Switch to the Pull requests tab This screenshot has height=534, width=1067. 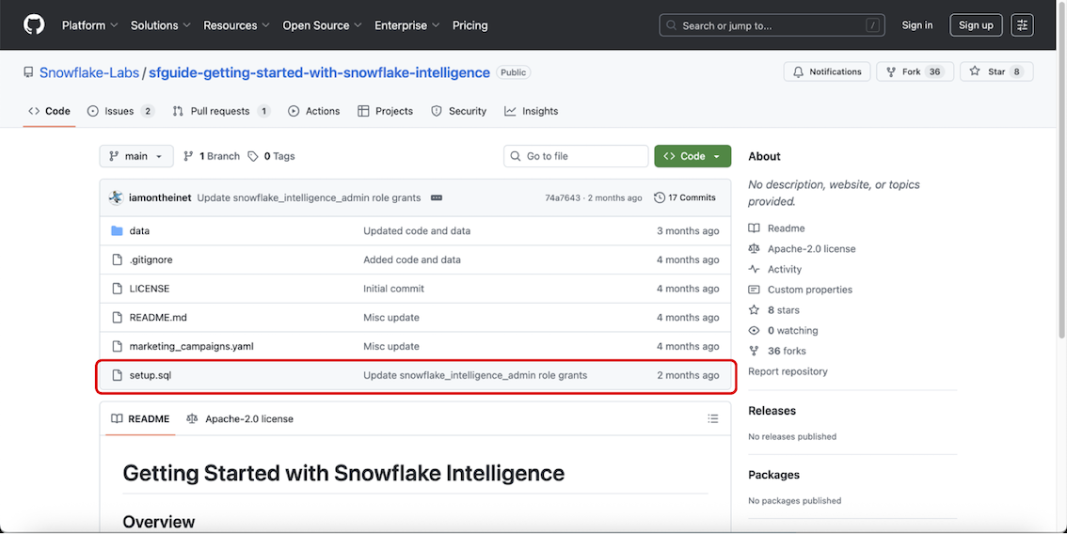pyautogui.click(x=221, y=111)
